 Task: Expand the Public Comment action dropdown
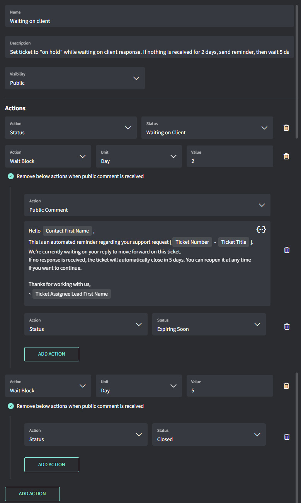(147, 205)
